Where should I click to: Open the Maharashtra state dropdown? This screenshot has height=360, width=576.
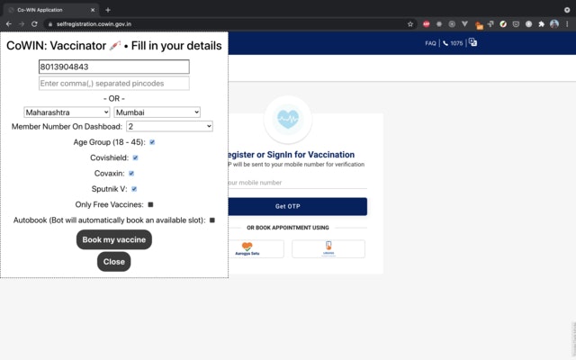click(67, 112)
